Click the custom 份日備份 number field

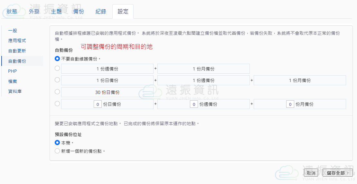pos(98,104)
